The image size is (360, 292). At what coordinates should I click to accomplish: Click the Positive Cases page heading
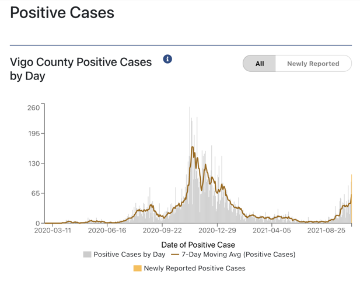click(x=62, y=12)
